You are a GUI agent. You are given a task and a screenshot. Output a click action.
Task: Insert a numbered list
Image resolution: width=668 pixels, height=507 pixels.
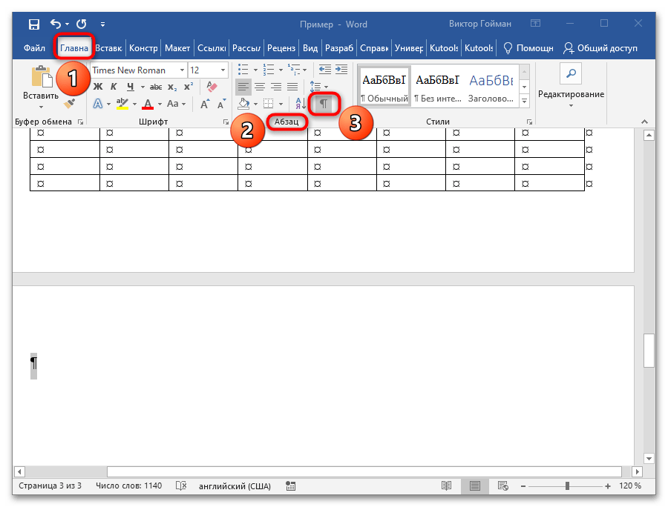pos(269,70)
